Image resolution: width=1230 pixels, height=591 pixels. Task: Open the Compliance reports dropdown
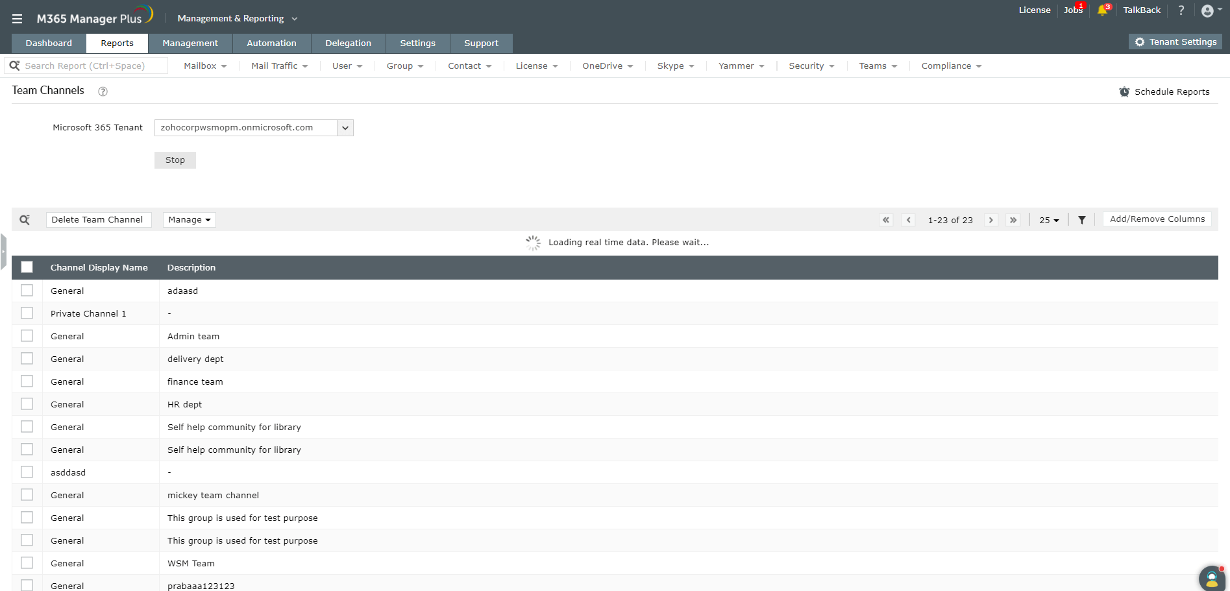pyautogui.click(x=952, y=66)
